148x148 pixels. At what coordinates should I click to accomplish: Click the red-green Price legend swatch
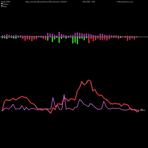click(x=2, y=6)
